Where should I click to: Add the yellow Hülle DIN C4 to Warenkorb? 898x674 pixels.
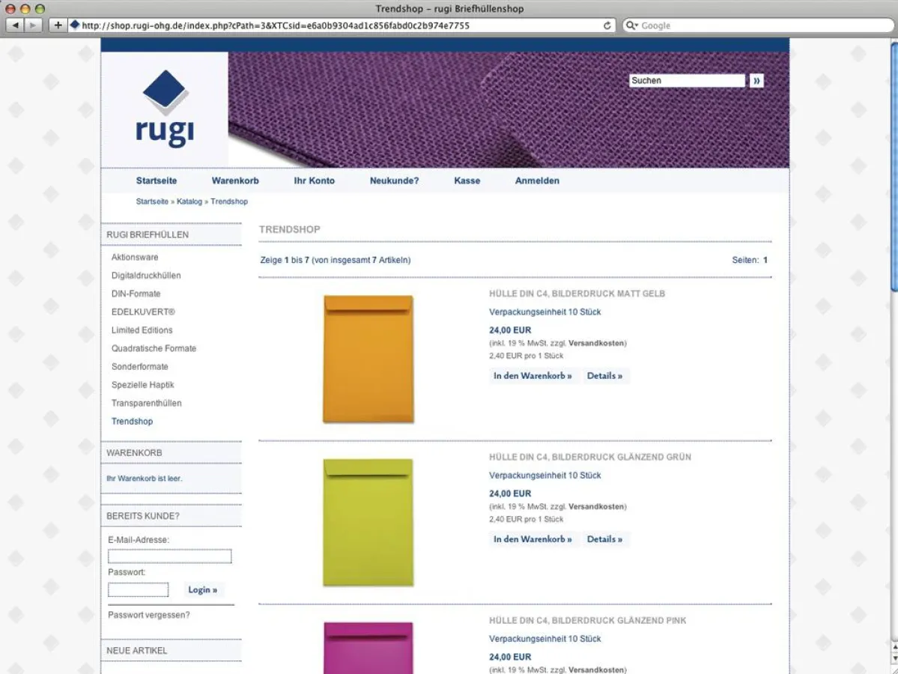[x=533, y=375]
